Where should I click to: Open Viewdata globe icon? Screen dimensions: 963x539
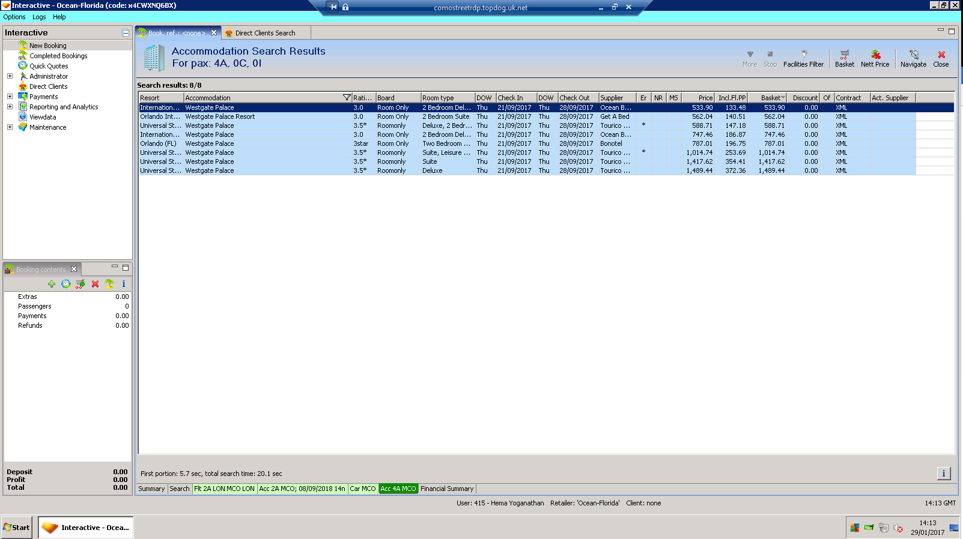click(x=23, y=117)
